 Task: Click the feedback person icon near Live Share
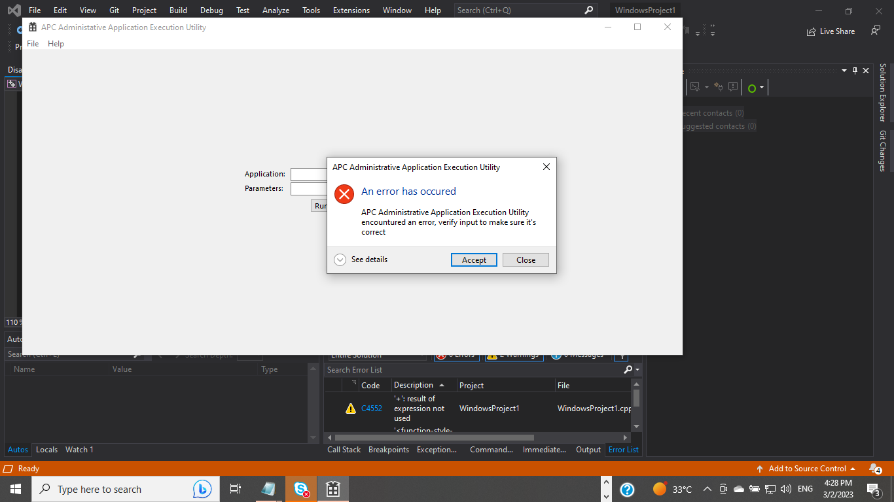click(x=876, y=31)
